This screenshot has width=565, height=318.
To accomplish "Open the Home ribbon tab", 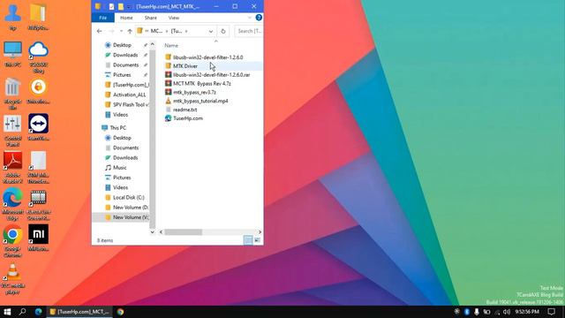I will (126, 18).
